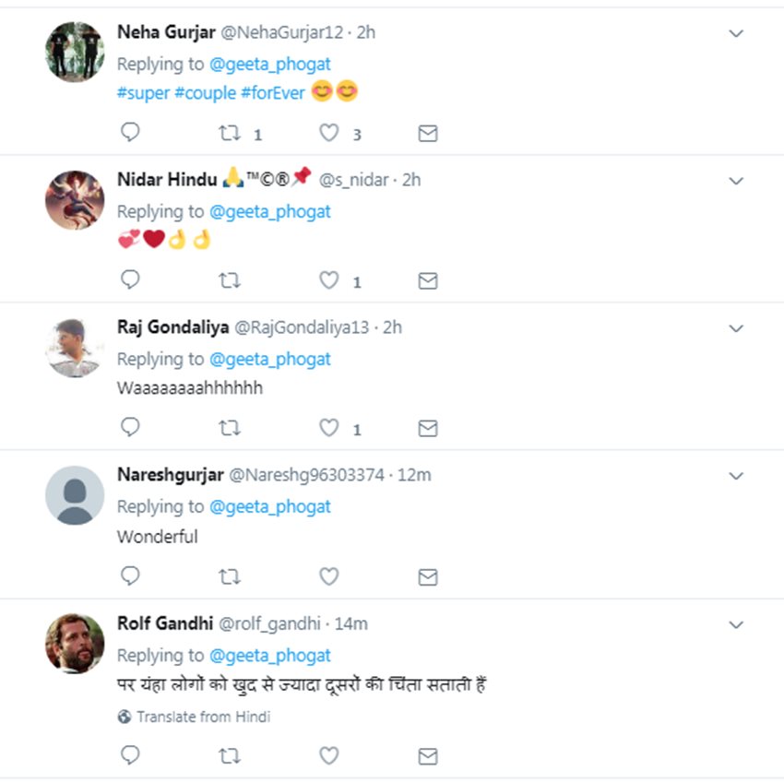Open more options for Neha Gurjar's tweet
The height and width of the screenshot is (783, 784).
(736, 33)
